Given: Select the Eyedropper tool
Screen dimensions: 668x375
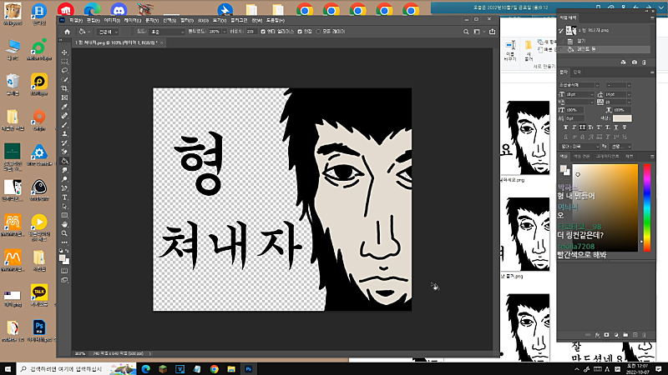Looking at the screenshot, I should (64, 107).
